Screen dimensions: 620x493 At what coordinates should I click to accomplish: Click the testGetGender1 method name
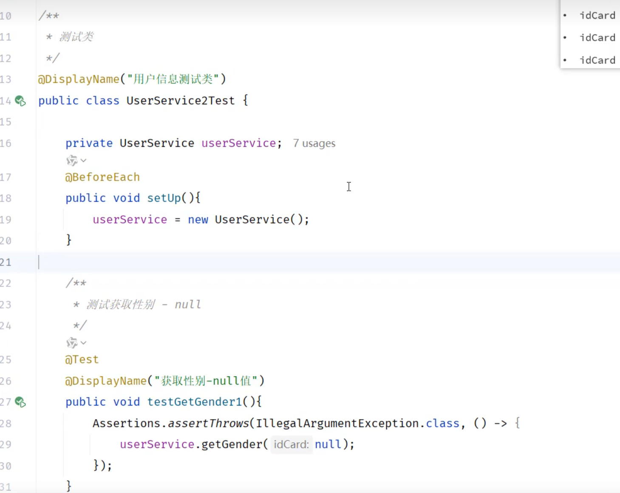[194, 402]
